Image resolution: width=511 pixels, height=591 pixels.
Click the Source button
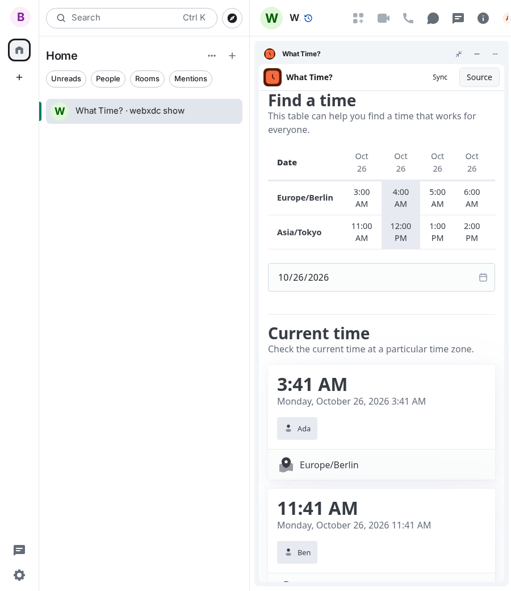coord(479,77)
